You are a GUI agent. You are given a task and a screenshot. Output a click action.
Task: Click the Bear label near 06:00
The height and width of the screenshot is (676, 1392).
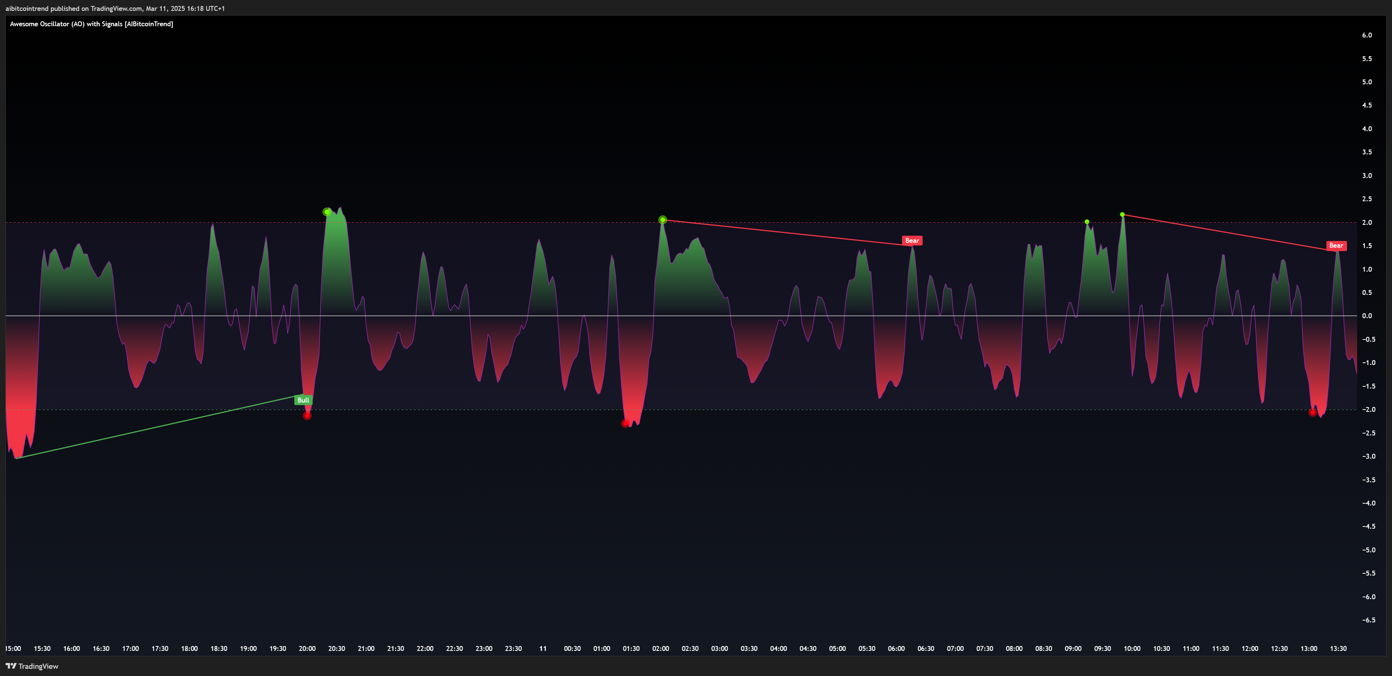(x=912, y=241)
